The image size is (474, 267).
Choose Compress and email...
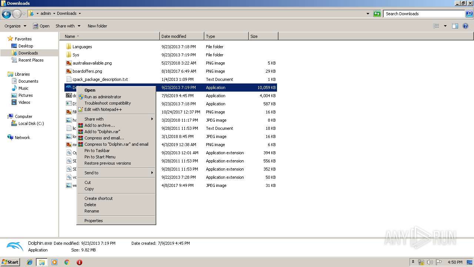116,138
